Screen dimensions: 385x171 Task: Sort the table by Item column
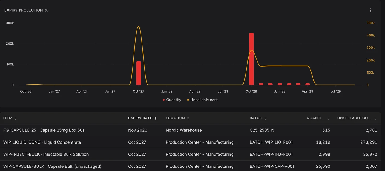point(10,118)
